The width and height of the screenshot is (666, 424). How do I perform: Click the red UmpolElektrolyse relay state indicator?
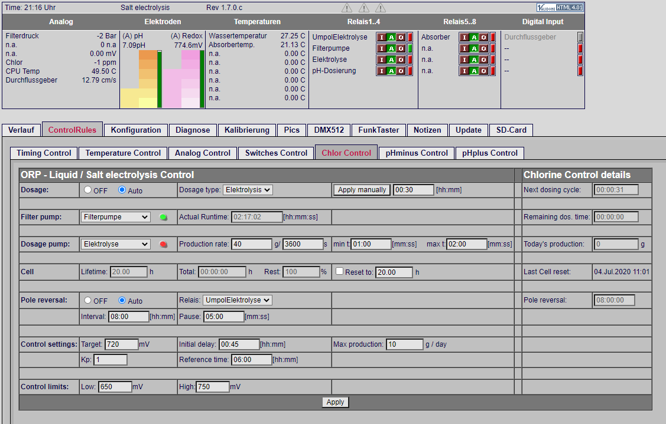click(410, 37)
